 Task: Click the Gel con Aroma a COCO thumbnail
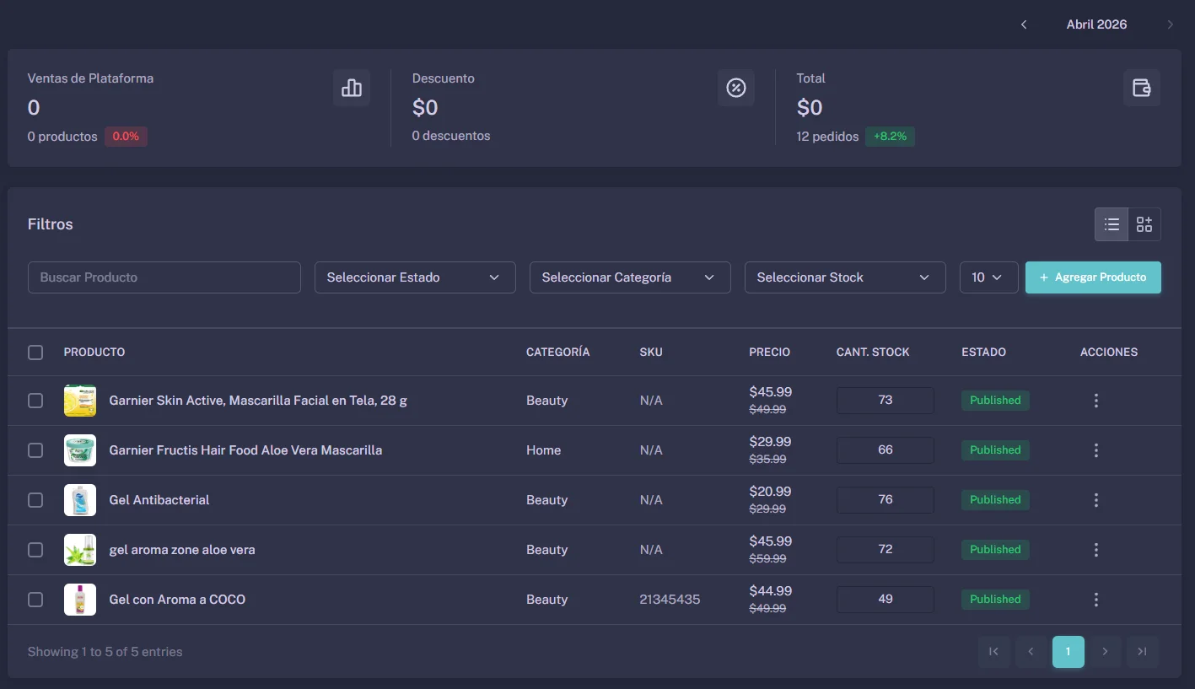pyautogui.click(x=80, y=600)
